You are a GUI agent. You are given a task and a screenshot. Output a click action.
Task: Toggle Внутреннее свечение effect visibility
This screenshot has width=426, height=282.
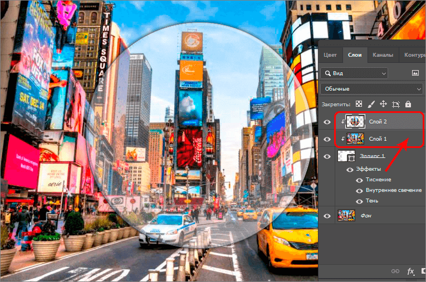click(359, 191)
